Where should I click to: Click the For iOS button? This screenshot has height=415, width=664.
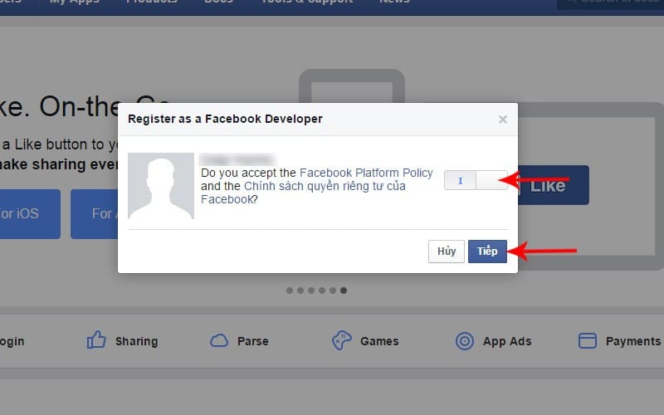(x=29, y=214)
